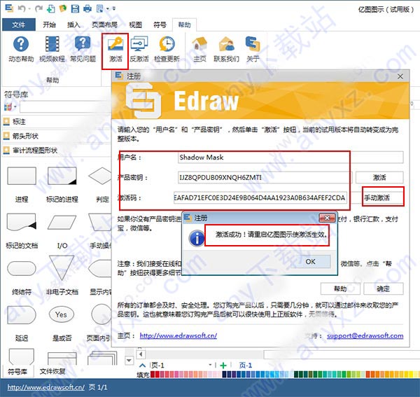Pick the first dark red fill swatch
420x397 pixels.
(153, 374)
